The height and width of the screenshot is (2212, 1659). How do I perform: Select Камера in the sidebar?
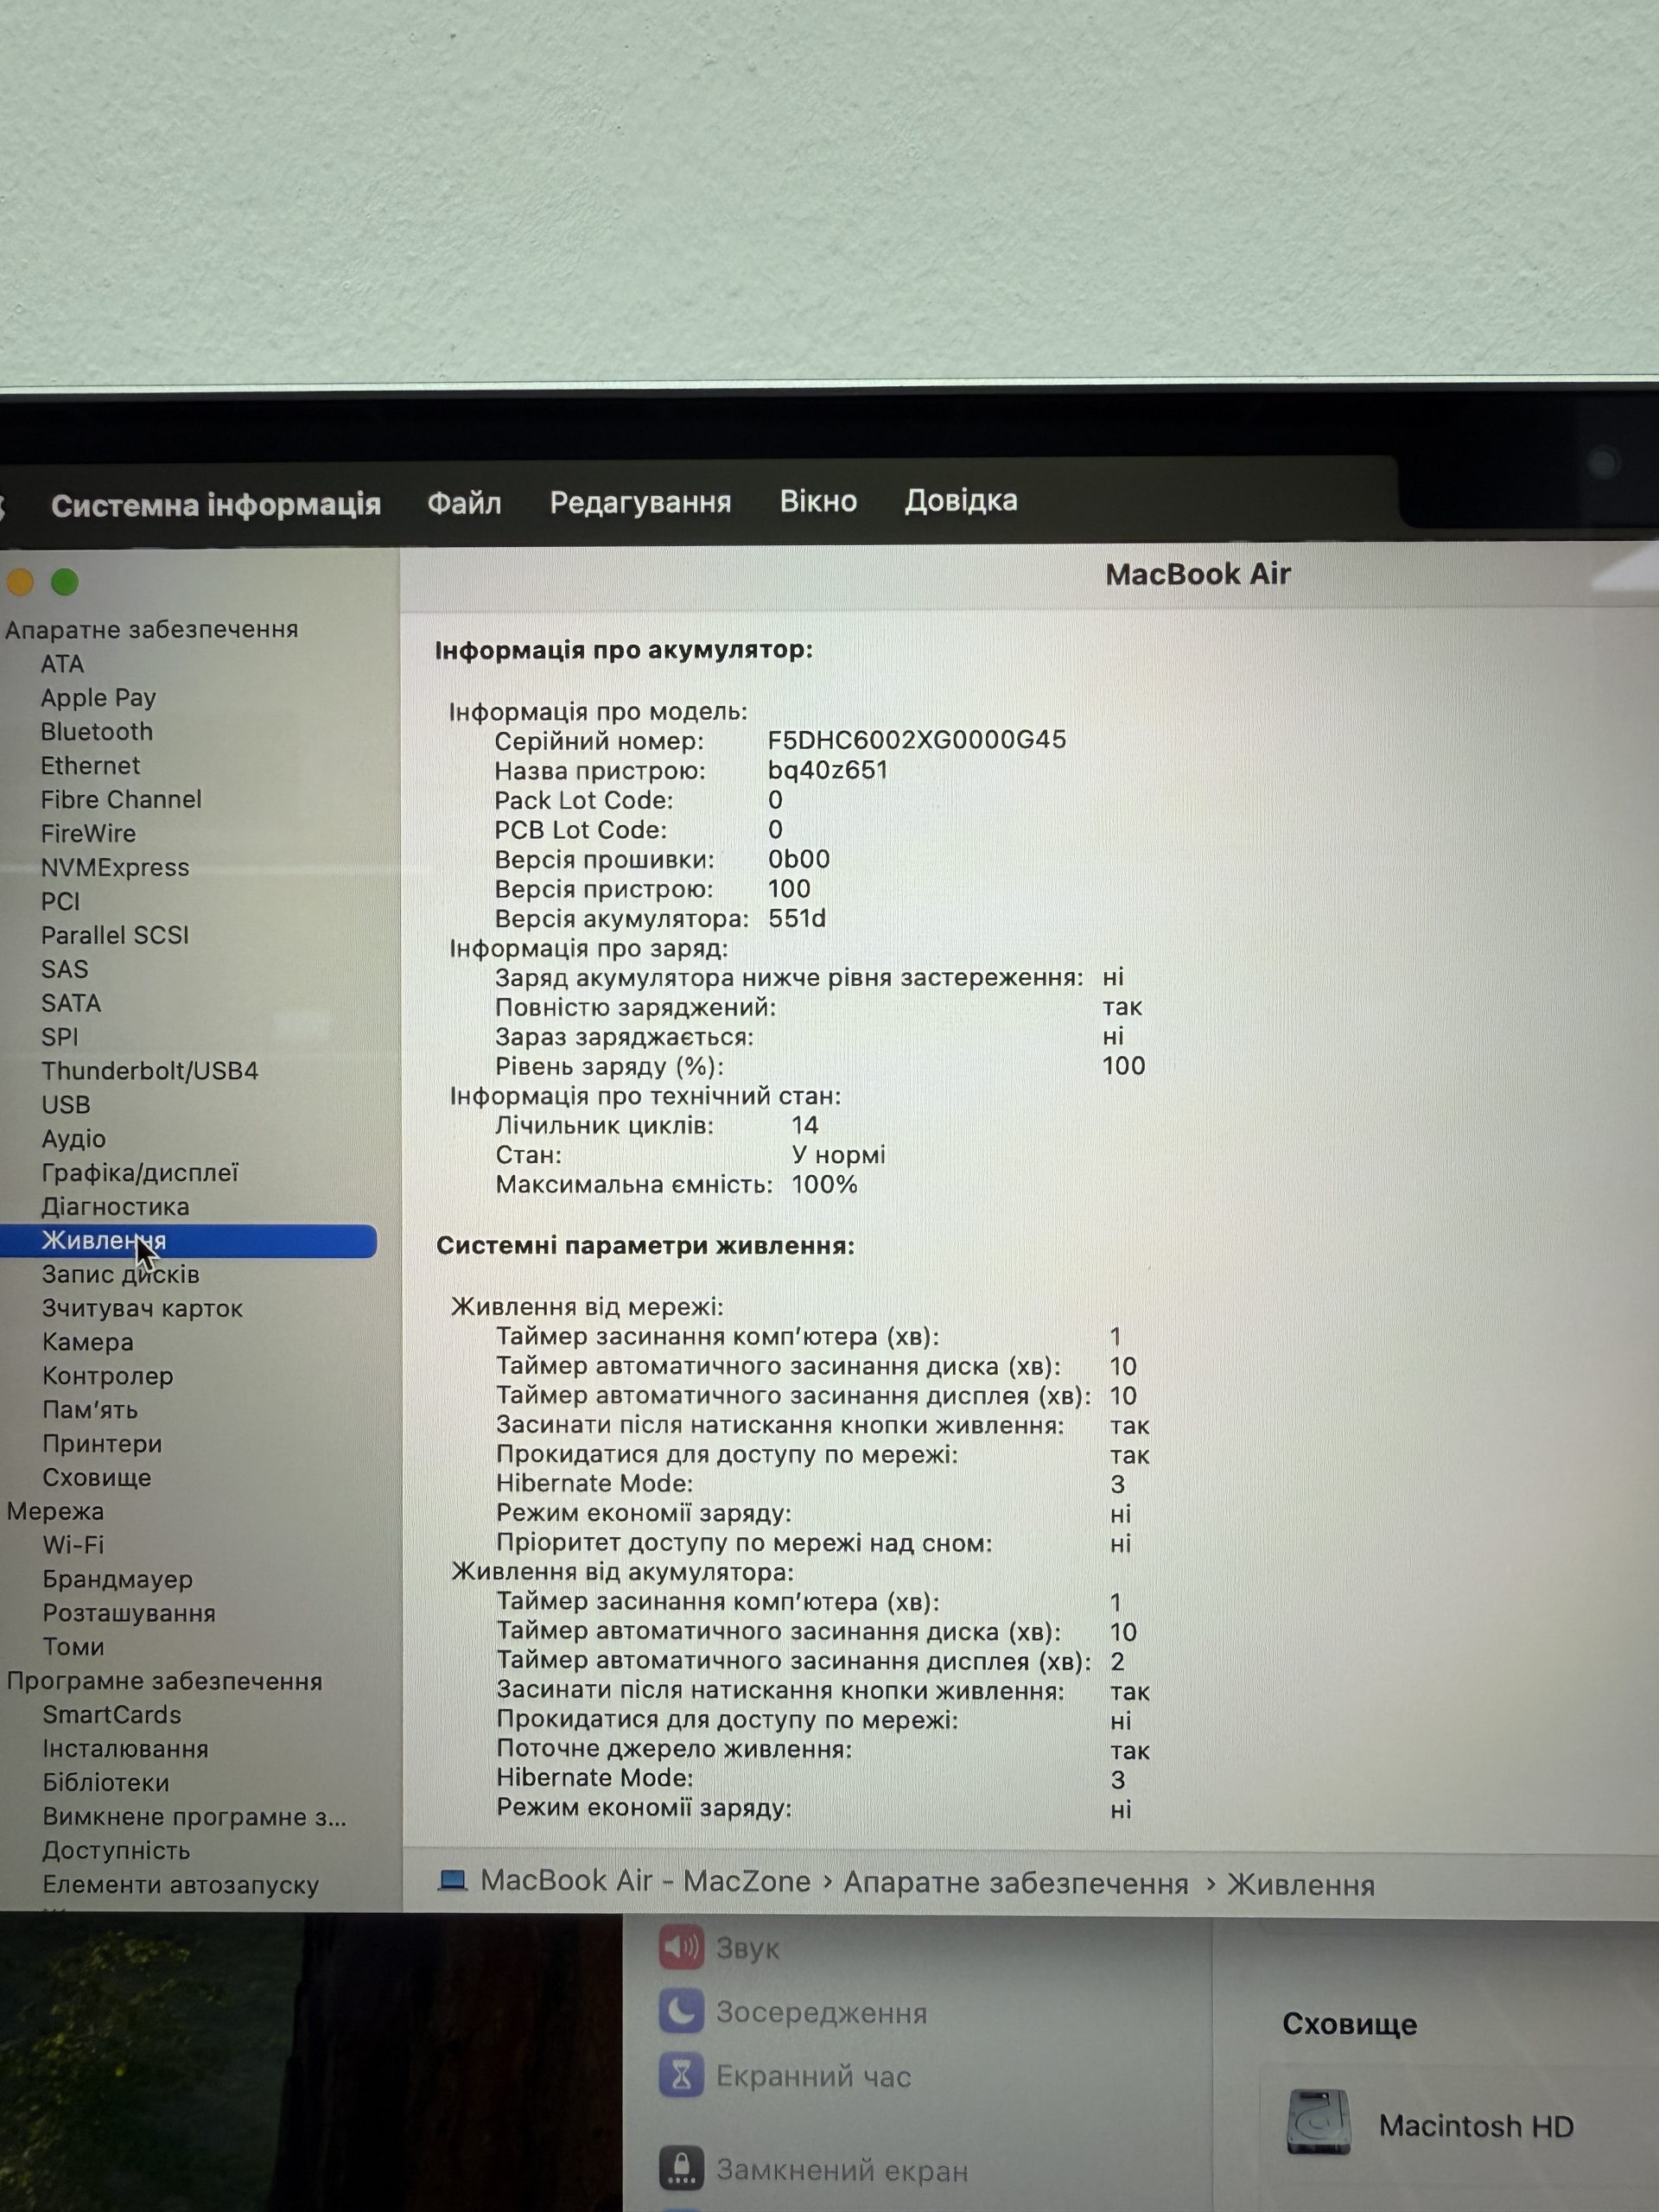click(88, 1343)
